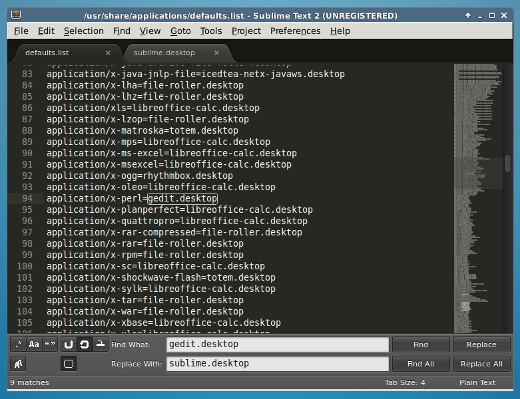Click the vertical scrollbar handle
520x399 pixels.
[x=507, y=163]
